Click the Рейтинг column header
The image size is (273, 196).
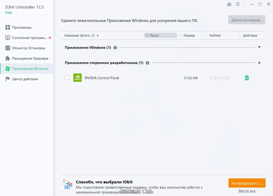[x=215, y=36]
